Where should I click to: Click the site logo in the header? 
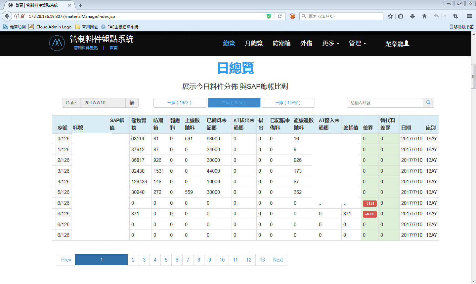pos(57,43)
